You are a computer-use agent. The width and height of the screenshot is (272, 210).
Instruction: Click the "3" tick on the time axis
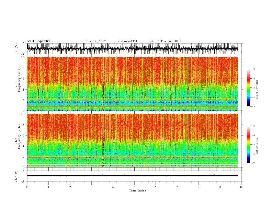[91, 187]
